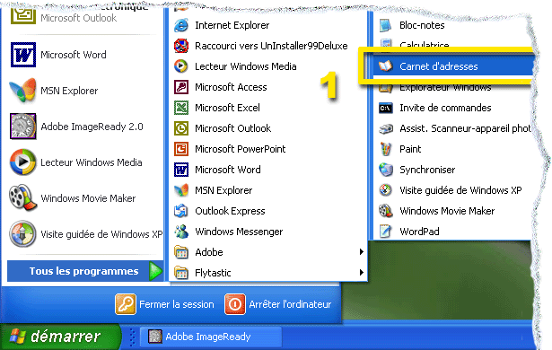552x350 pixels.
Task: Click the Bloc-notes notepad icon
Action: point(386,25)
